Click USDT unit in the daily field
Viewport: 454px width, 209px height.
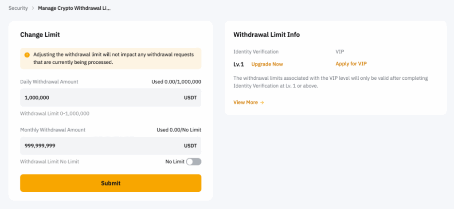(190, 97)
